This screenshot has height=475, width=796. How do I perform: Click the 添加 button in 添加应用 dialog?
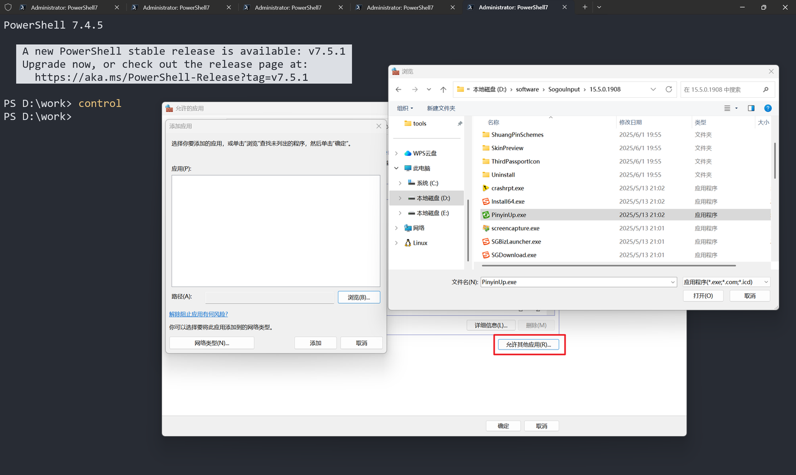(x=316, y=343)
